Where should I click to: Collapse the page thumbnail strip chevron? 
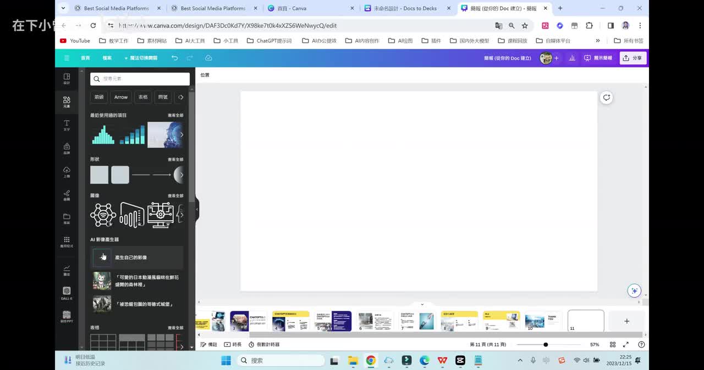click(422, 304)
